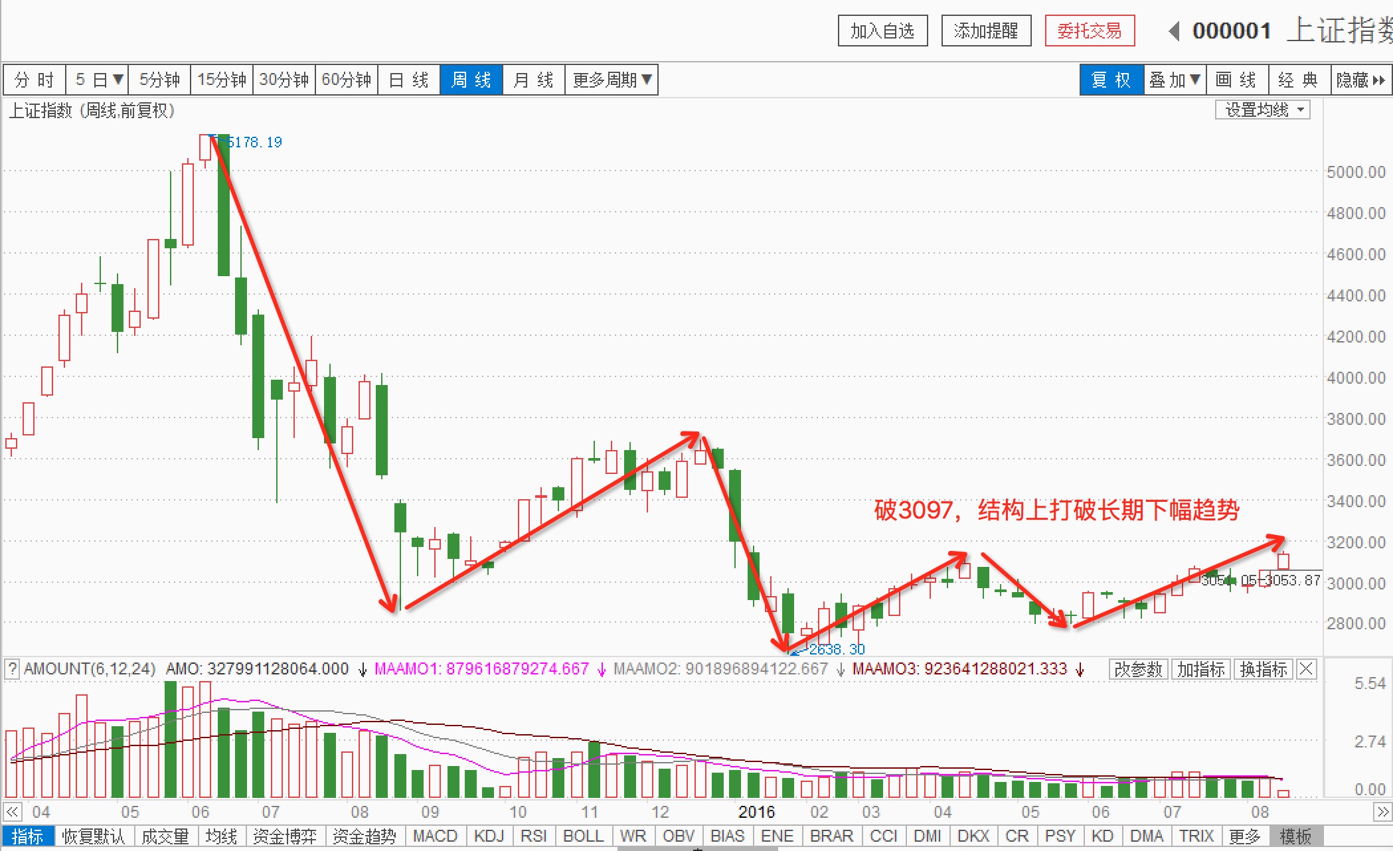Expand the 设置均线 dropdown
This screenshot has width=1393, height=851.
tap(1263, 110)
